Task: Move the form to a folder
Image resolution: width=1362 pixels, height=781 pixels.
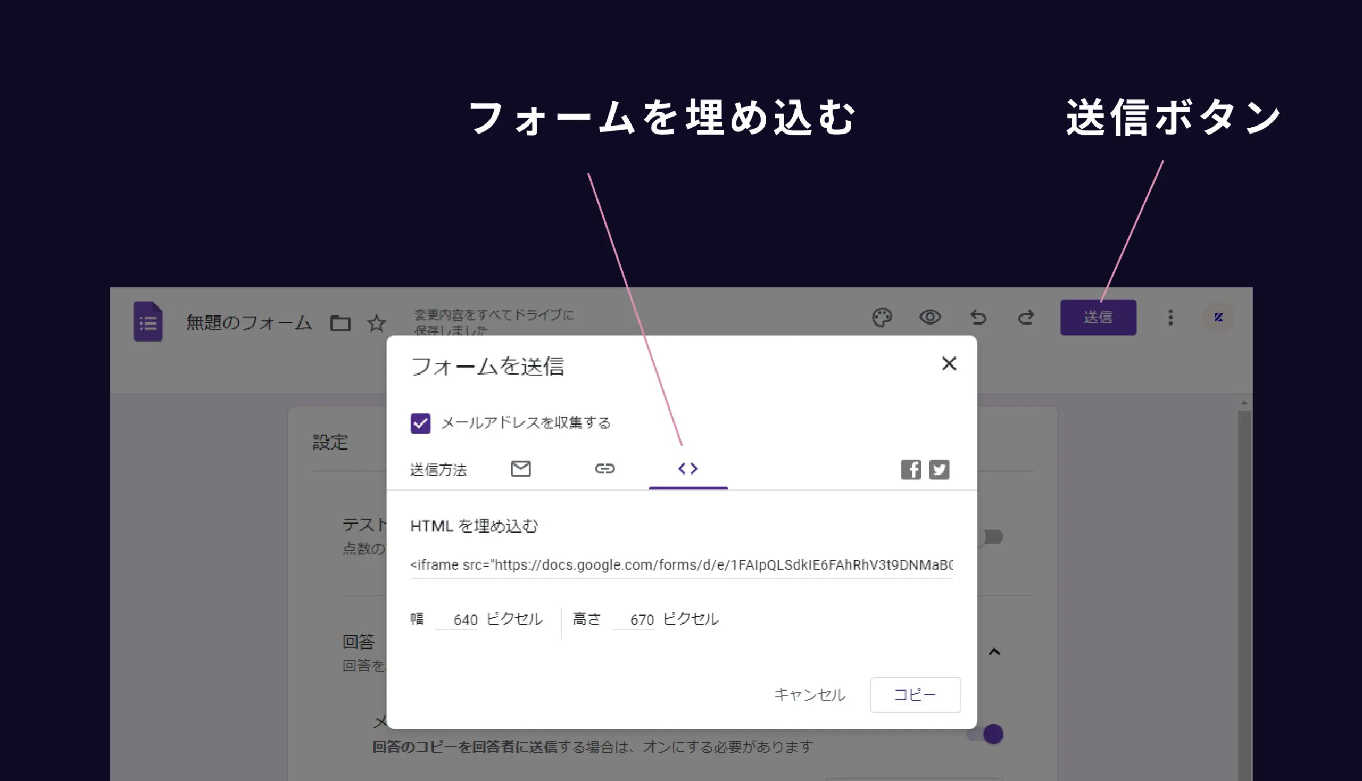Action: pos(340,323)
